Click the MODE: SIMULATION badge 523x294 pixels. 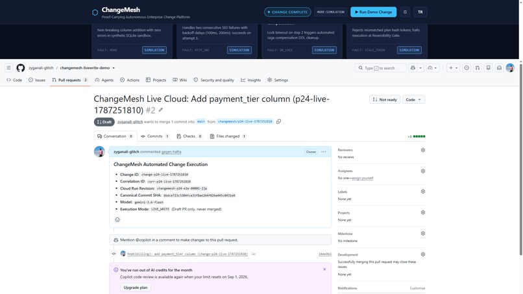(x=330, y=12)
